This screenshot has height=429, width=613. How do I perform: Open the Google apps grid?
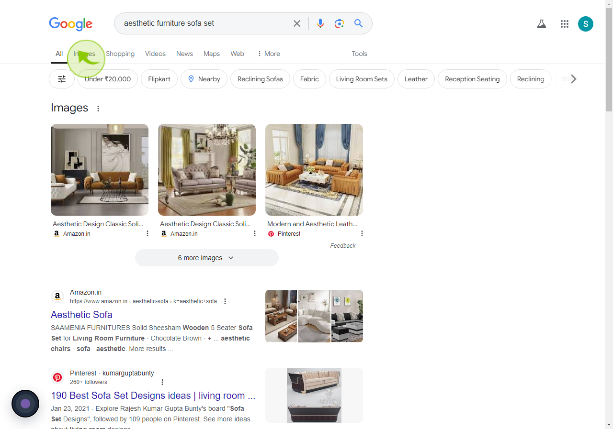(x=565, y=24)
